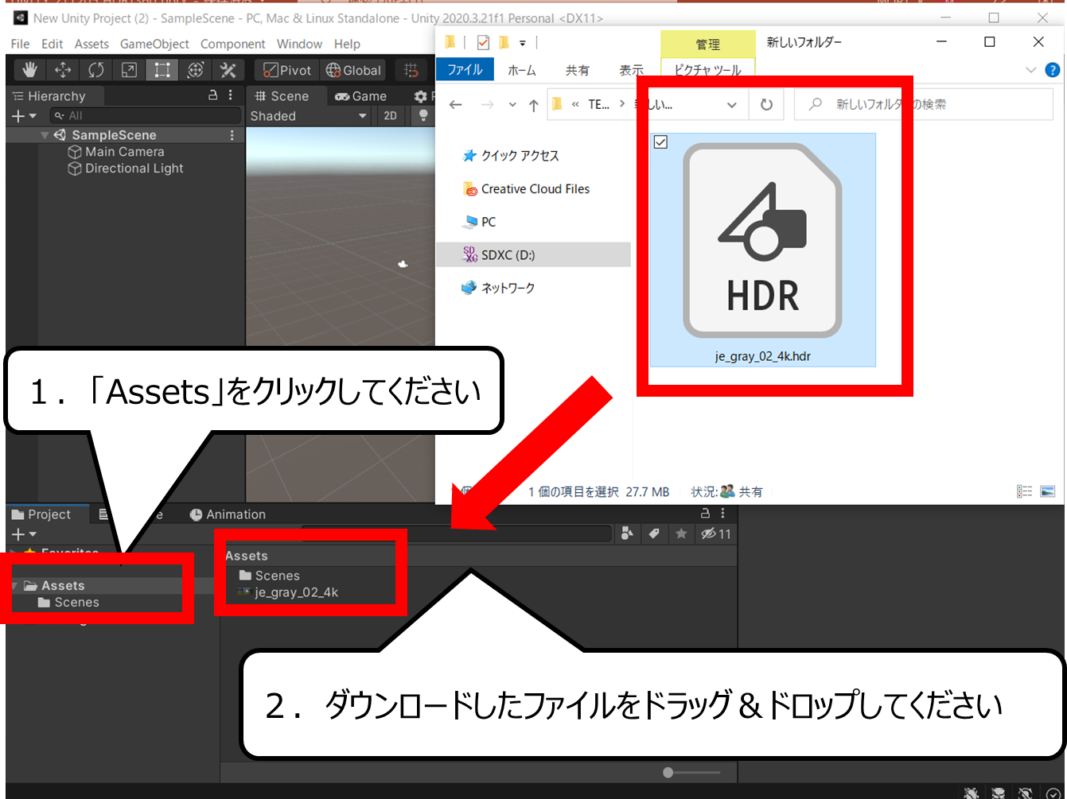The image size is (1067, 799).
Task: Toggle scene lighting lightbulb icon
Action: (x=423, y=116)
